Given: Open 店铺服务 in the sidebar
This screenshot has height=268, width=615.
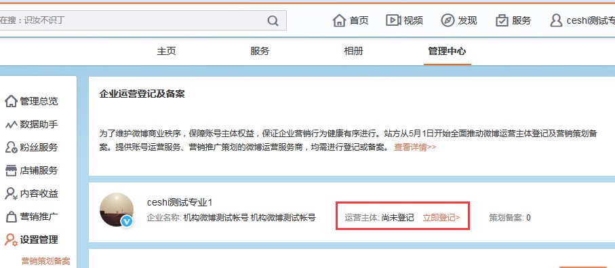Looking at the screenshot, I should coord(39,171).
